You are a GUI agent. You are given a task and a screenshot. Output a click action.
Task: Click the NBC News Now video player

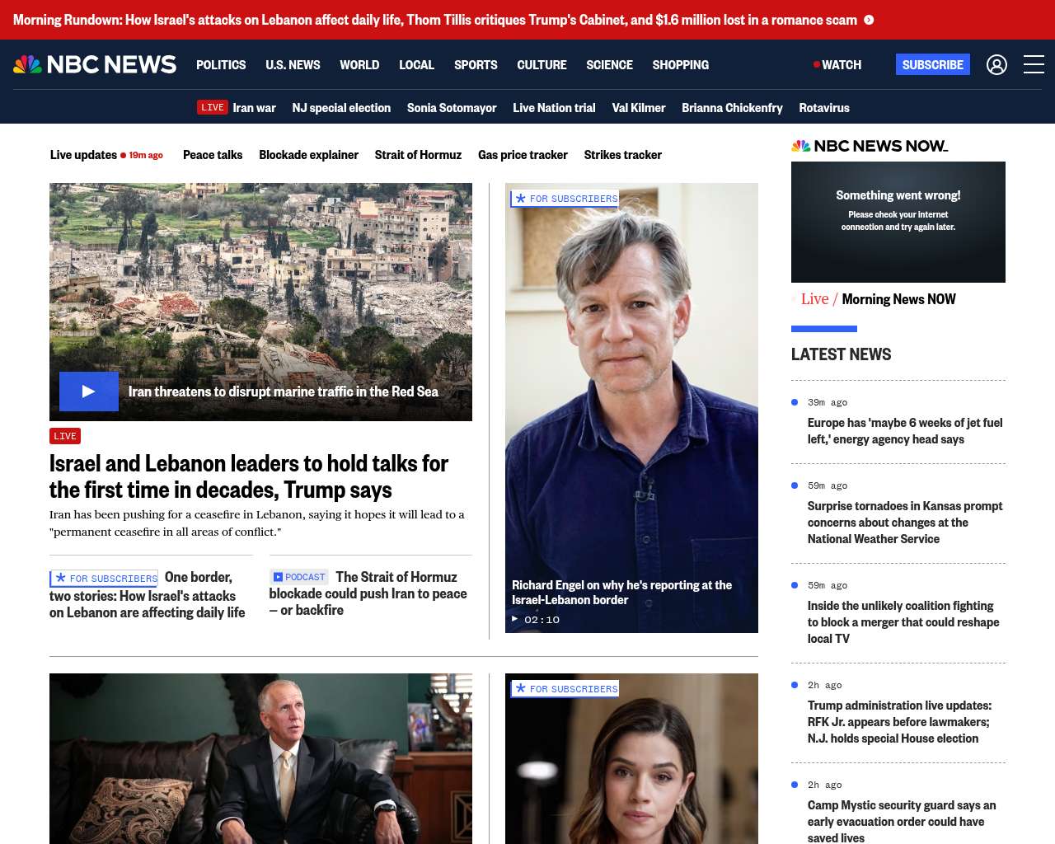(x=898, y=222)
